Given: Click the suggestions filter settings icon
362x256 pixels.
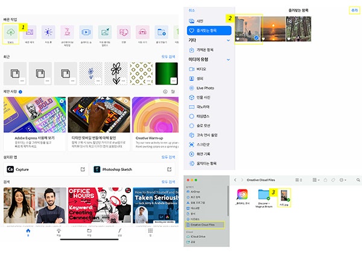Looking at the screenshot, I should click(173, 92).
